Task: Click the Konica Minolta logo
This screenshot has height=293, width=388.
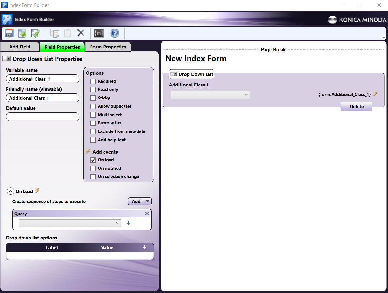Action: coord(357,20)
